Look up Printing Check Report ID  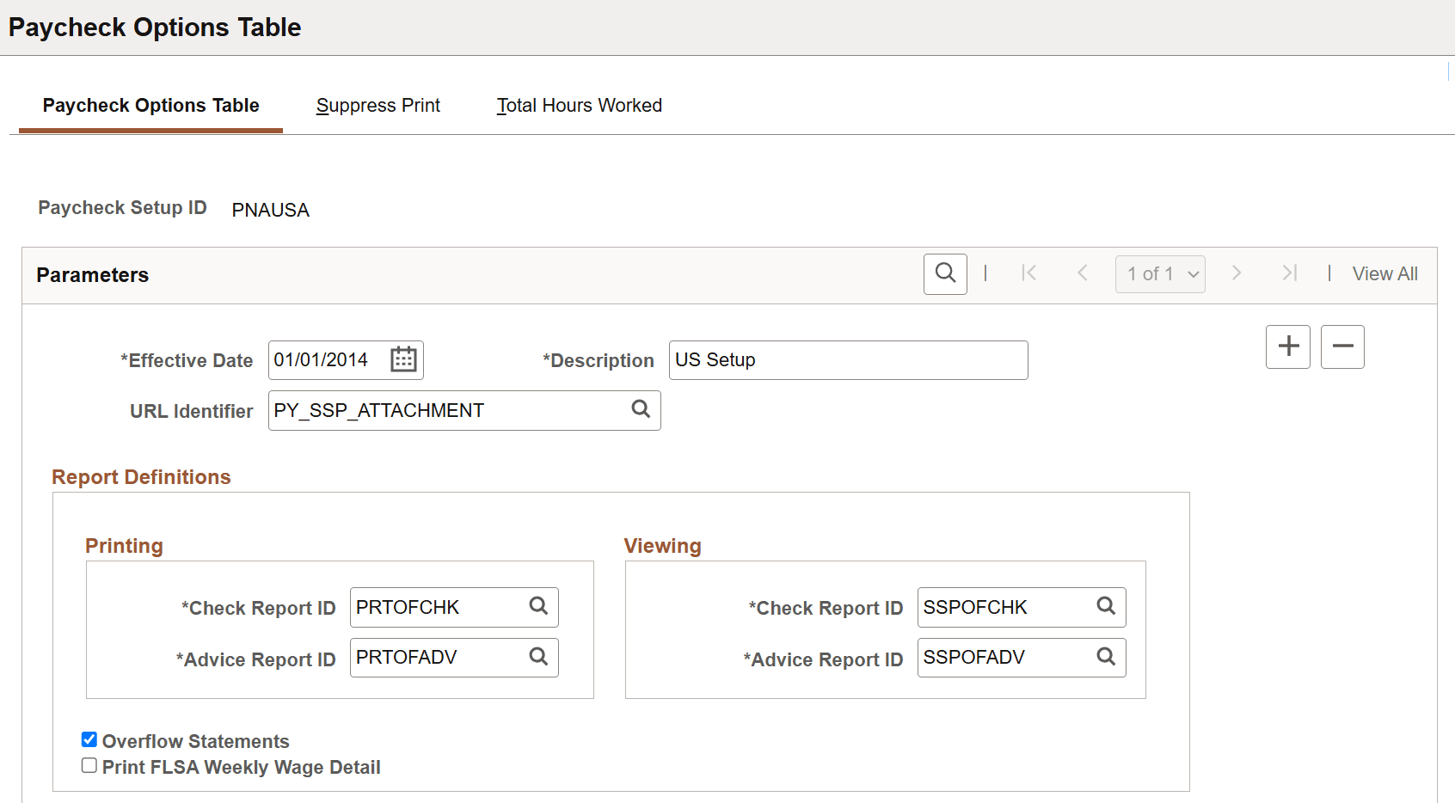click(x=538, y=606)
